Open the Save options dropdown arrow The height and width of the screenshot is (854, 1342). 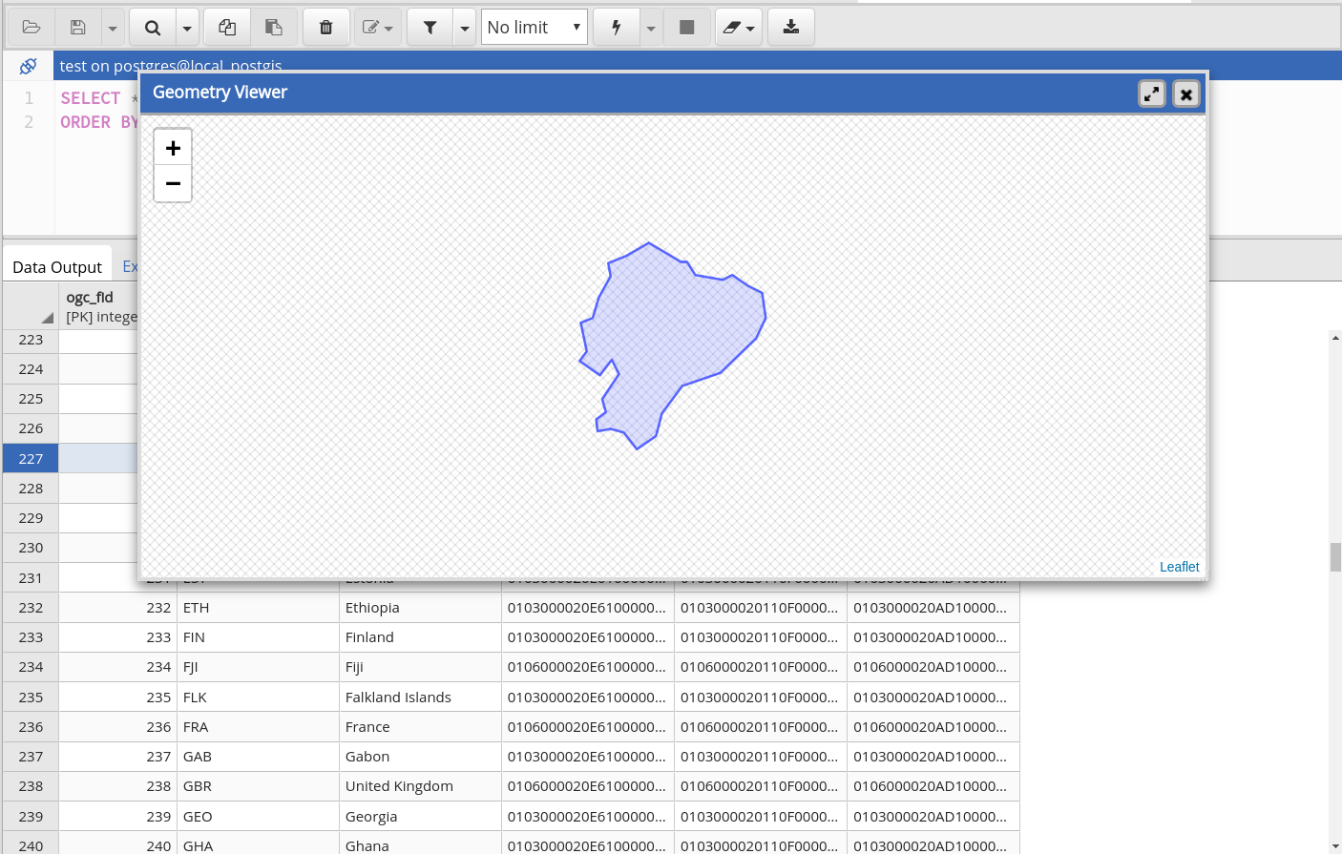(113, 28)
